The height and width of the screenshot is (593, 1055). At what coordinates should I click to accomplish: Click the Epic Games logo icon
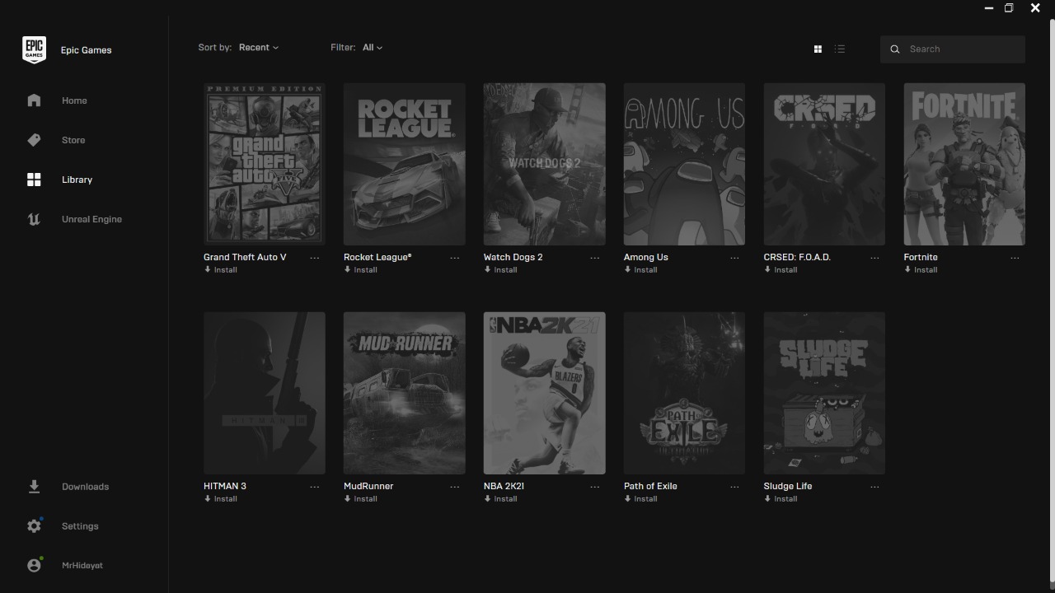point(34,49)
